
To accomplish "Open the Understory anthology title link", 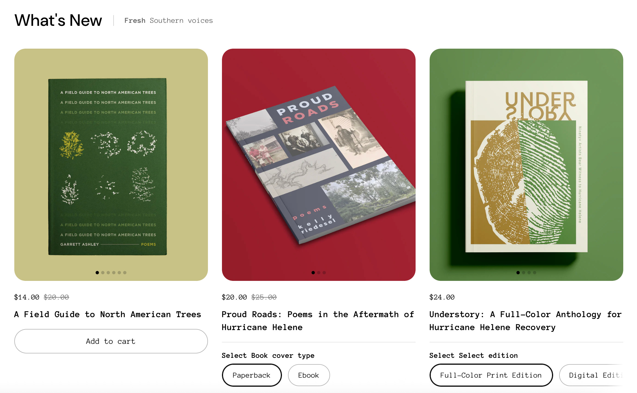I will coord(526,321).
